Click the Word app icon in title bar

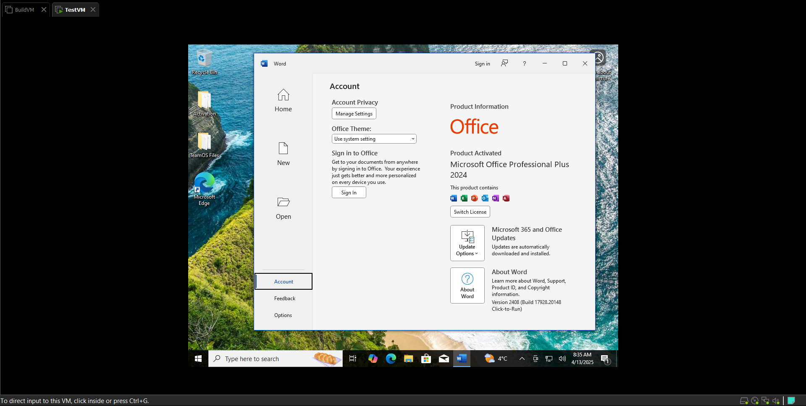point(264,63)
